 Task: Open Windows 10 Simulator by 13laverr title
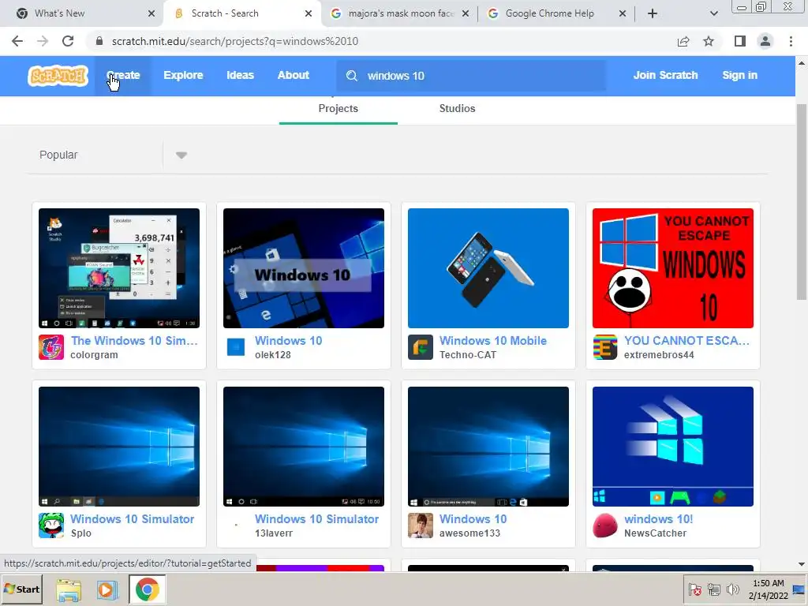tap(316, 519)
